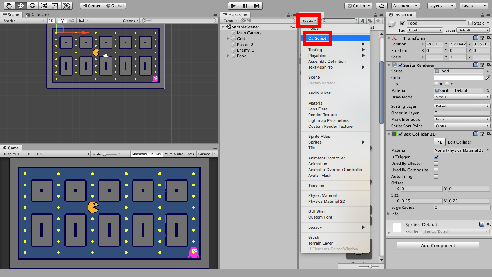
Task: Switch to the Animator tab
Action: tap(38, 15)
